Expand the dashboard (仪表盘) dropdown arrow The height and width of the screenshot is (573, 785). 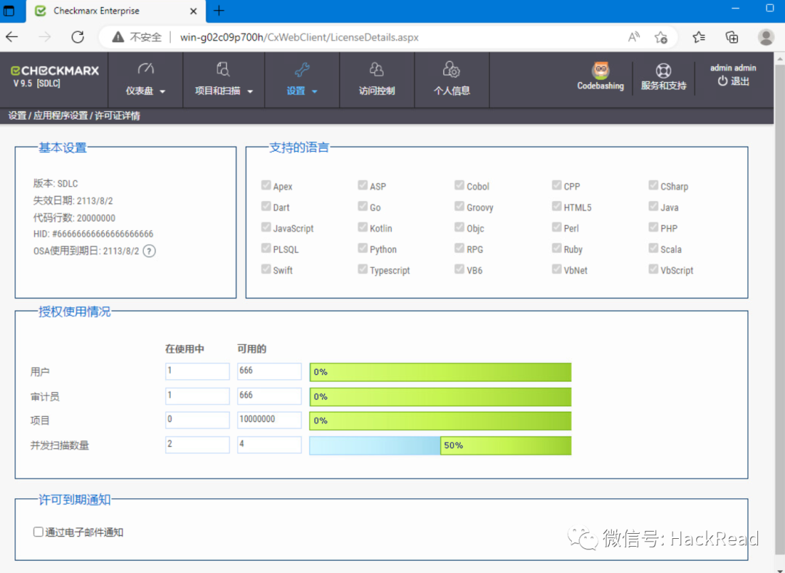tap(162, 92)
